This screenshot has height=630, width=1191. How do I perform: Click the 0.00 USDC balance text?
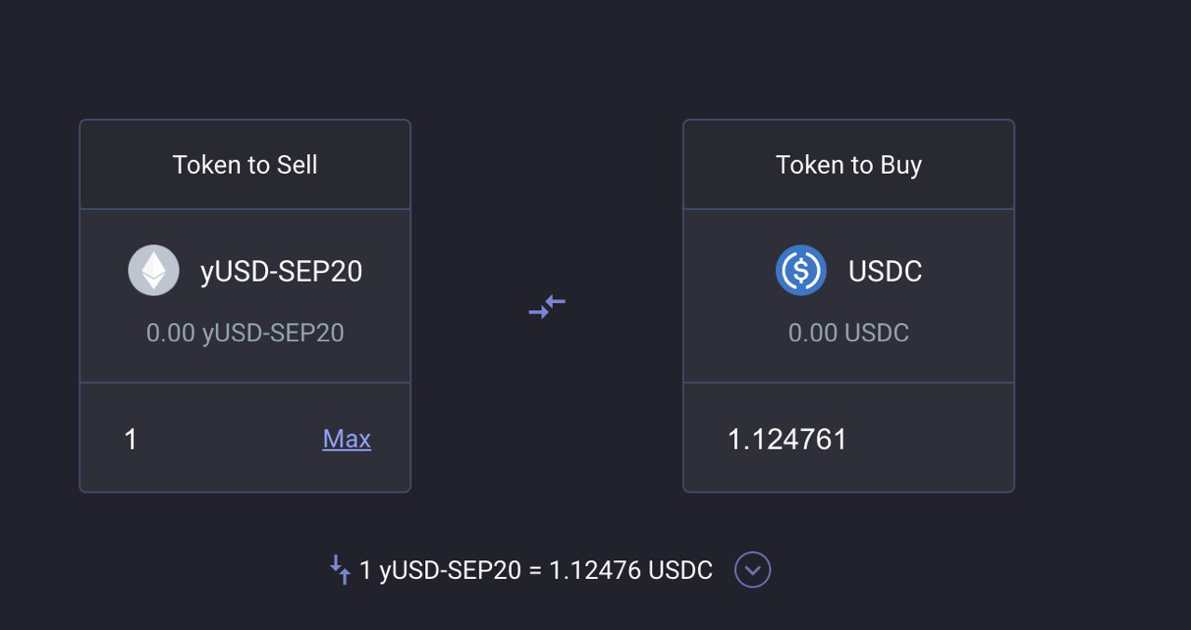coord(849,333)
